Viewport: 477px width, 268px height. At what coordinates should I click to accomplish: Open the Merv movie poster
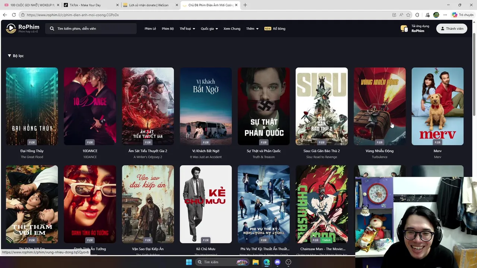tap(437, 106)
